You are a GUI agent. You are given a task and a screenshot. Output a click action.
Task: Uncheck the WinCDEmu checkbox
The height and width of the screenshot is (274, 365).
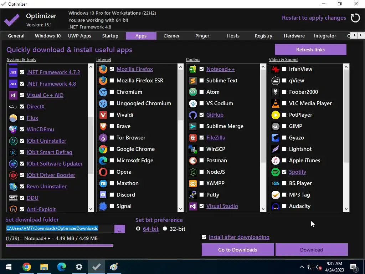[x=22, y=130]
